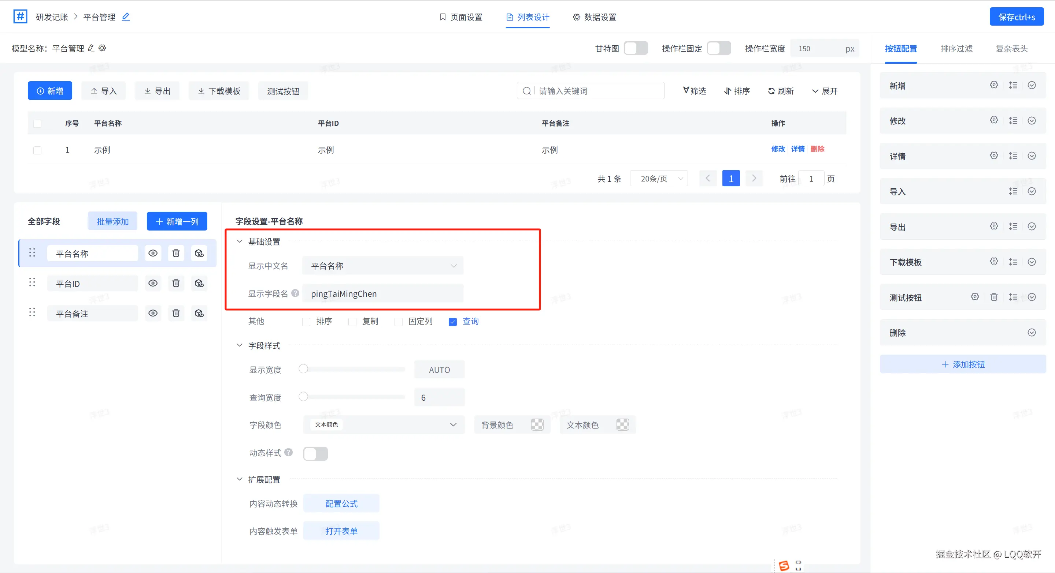Click the drag handle of 平台备注 field
1055x573 pixels.
[x=32, y=313]
